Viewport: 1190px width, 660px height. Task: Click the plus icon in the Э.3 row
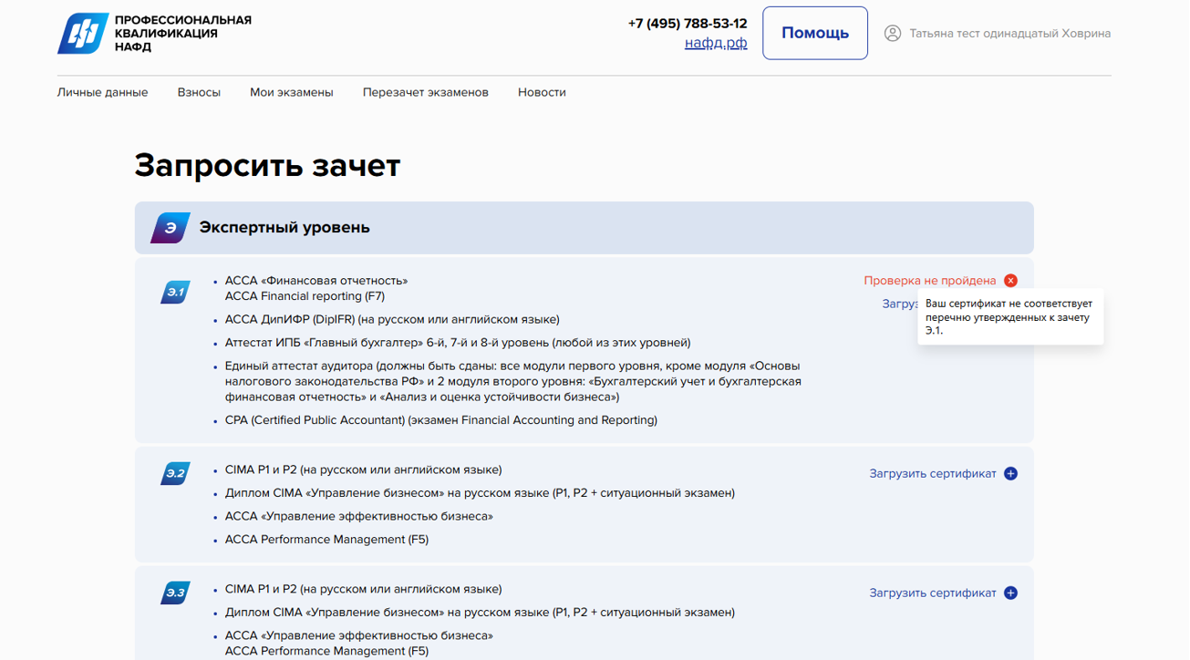point(1010,593)
